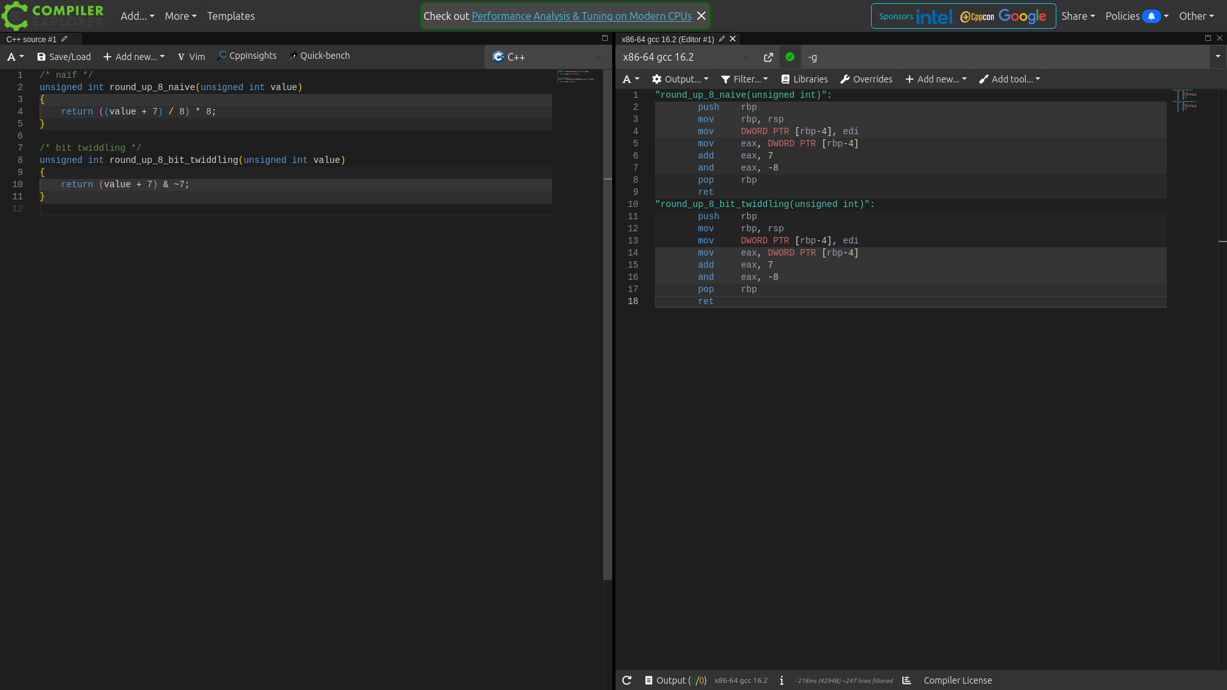This screenshot has height=690, width=1227.
Task: Expand the C++ language selector dropdown
Action: (x=548, y=57)
